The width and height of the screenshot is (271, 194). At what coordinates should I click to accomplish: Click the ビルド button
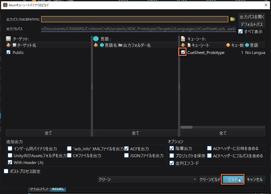(233, 180)
